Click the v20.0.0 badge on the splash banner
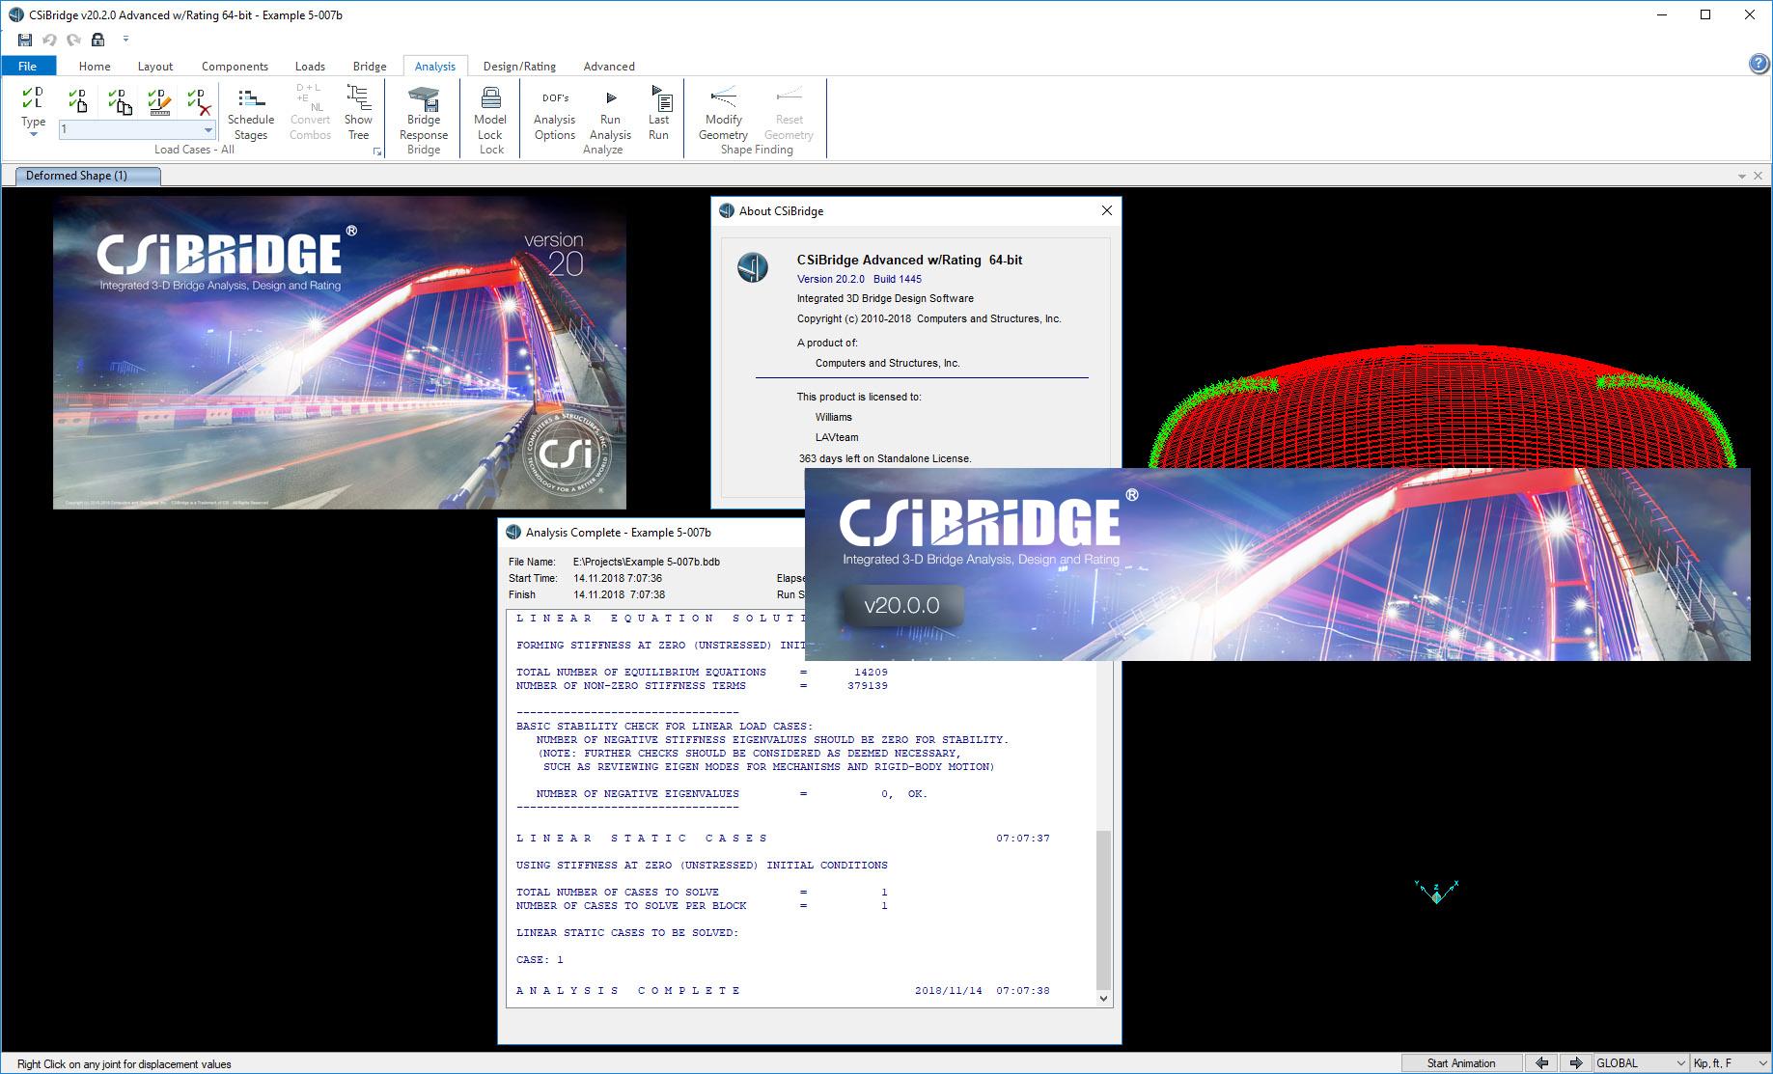The width and height of the screenshot is (1773, 1074). coord(901,606)
